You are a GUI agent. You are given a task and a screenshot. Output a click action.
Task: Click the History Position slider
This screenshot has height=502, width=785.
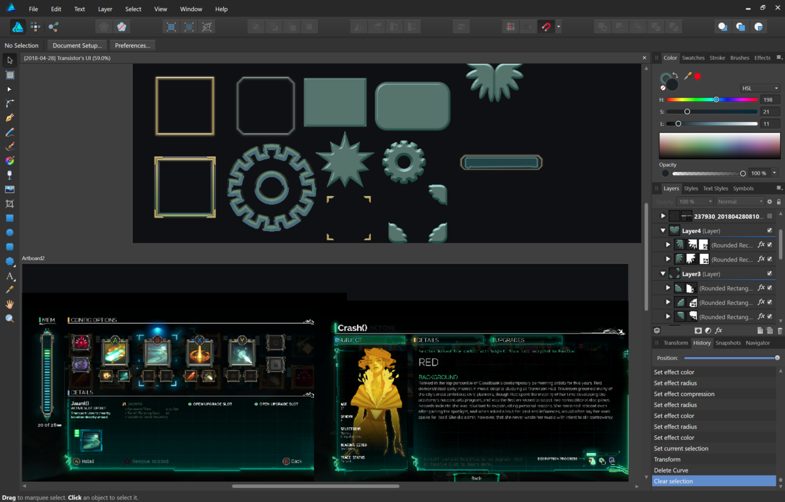[732, 358]
